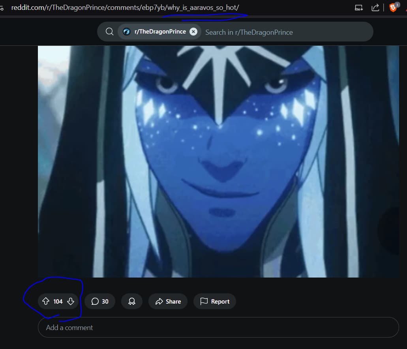Image resolution: width=407 pixels, height=349 pixels.
Task: Upvote the Aaravos post
Action: pos(46,301)
